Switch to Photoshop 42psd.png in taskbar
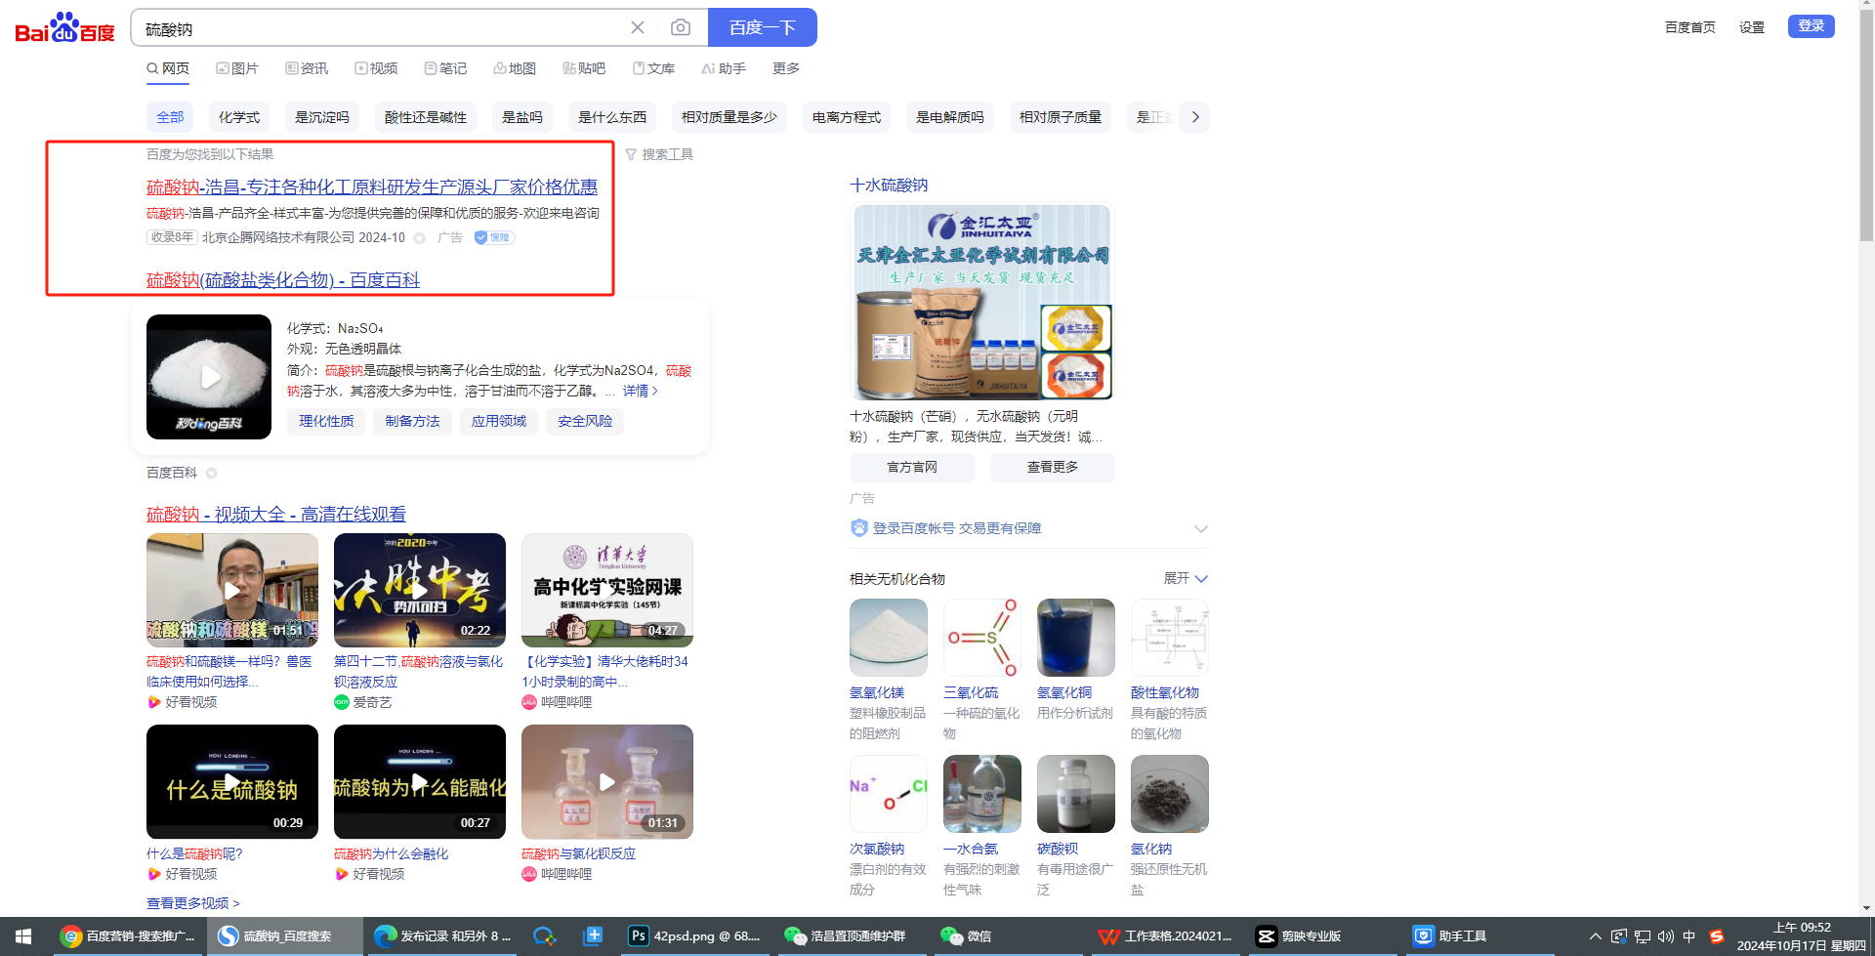This screenshot has width=1875, height=956. (695, 936)
